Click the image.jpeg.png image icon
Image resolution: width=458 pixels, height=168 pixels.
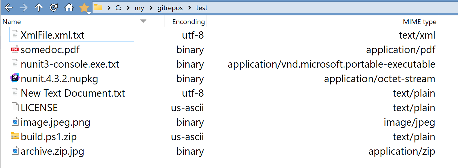(15, 122)
